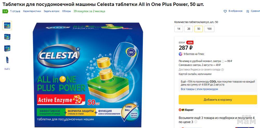Open Все товары с этим промокодом link
Viewport: 260px width, 128px height.
click(199, 89)
